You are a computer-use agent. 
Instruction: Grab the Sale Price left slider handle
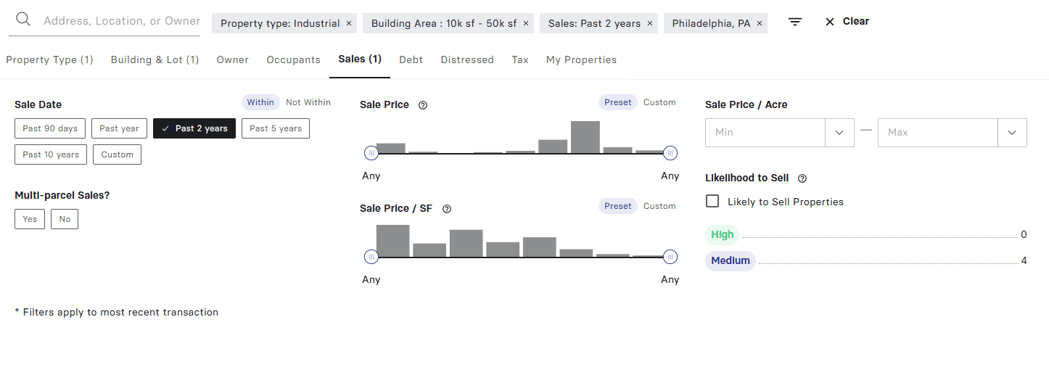pyautogui.click(x=371, y=153)
